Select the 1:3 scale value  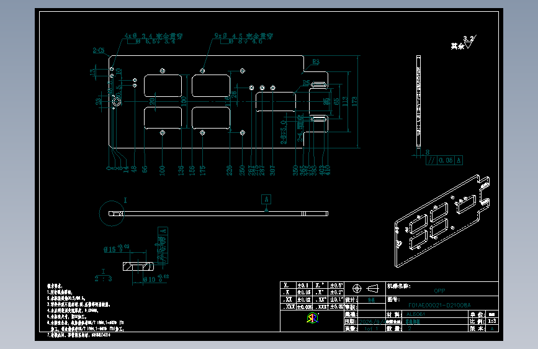tap(492, 321)
